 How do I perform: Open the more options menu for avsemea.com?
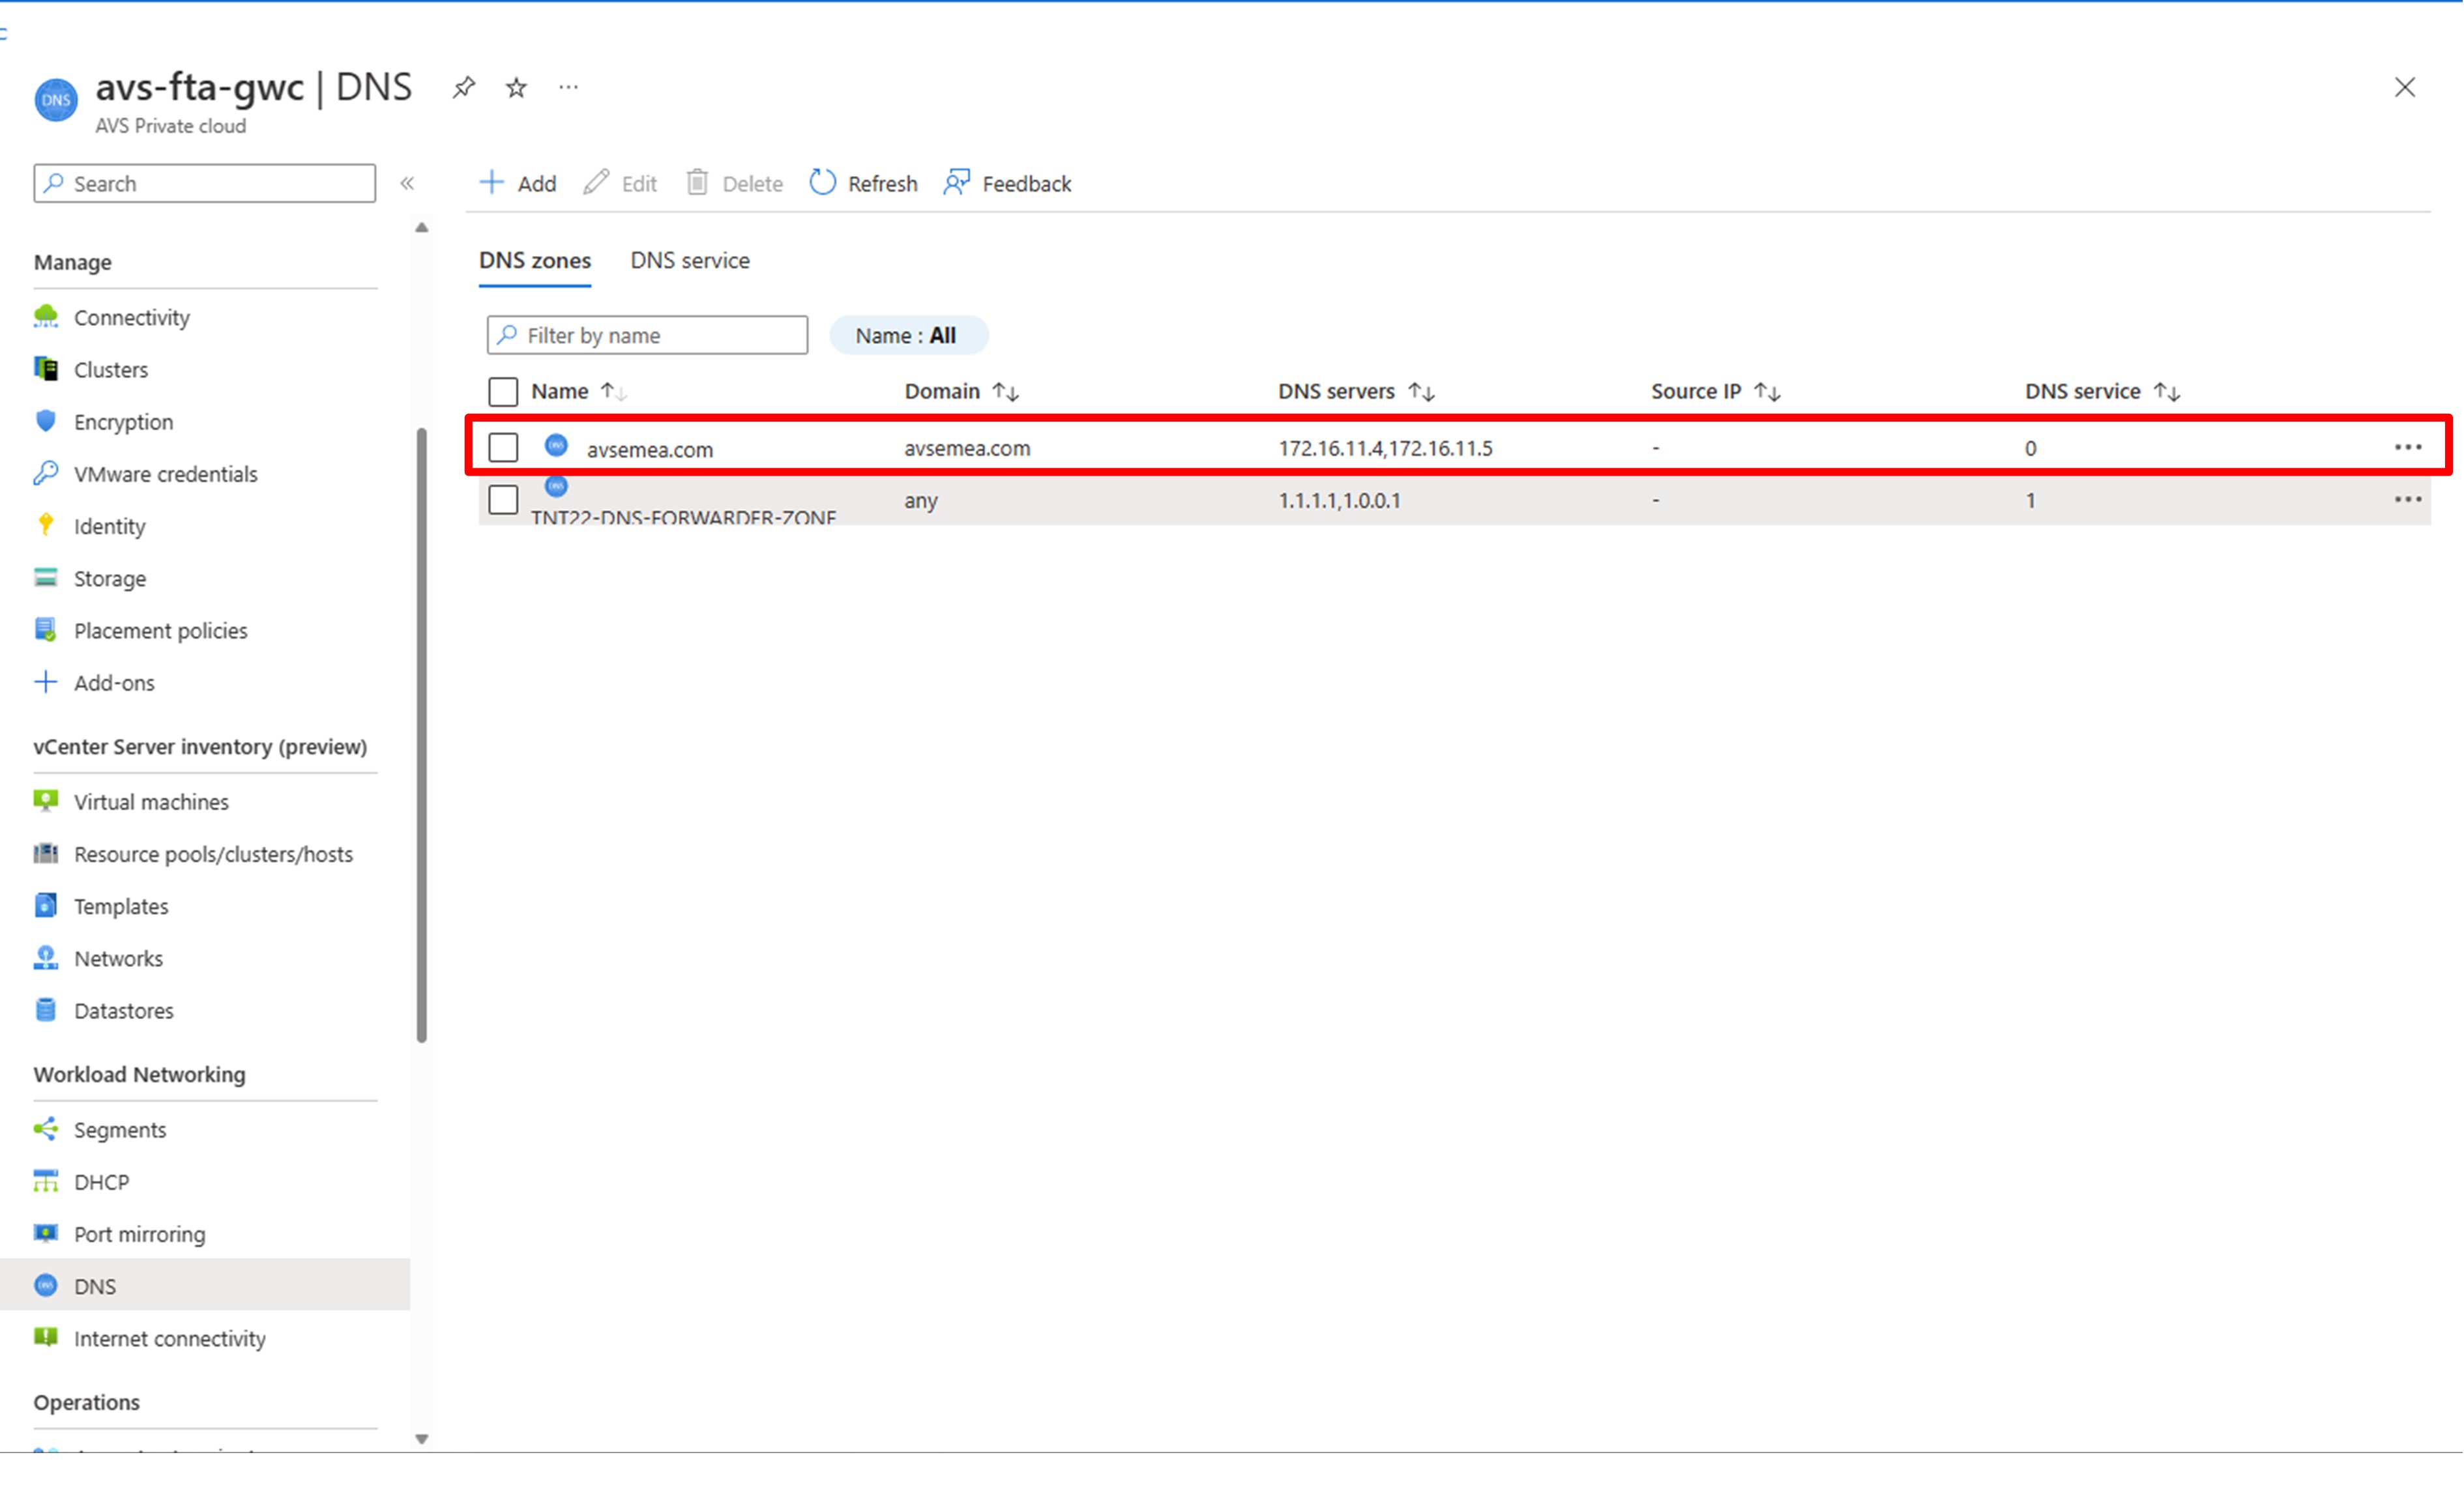coord(2408,447)
